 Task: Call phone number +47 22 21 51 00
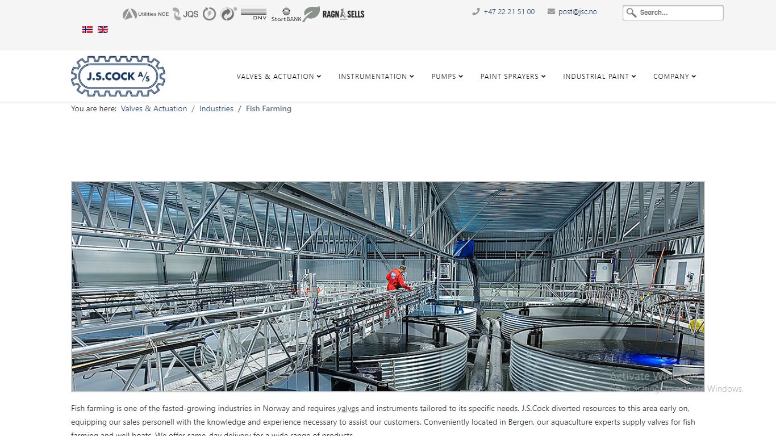click(x=509, y=12)
